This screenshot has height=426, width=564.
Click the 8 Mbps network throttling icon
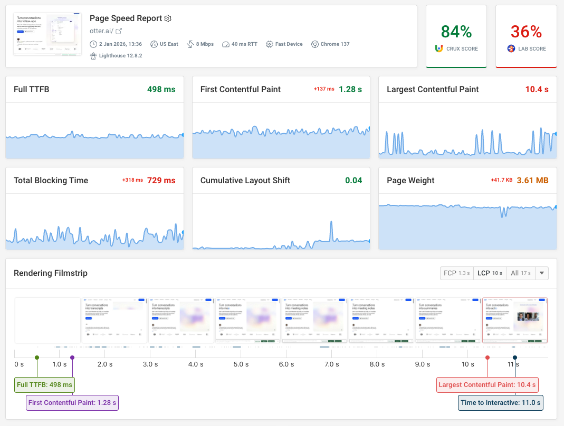coord(188,44)
